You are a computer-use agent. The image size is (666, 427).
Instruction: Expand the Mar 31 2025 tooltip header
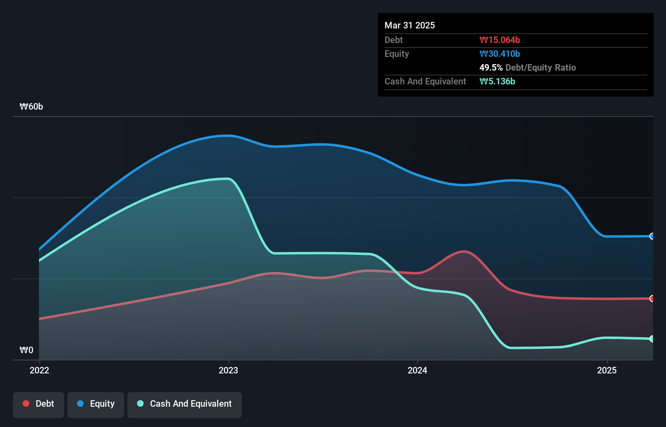click(x=410, y=25)
